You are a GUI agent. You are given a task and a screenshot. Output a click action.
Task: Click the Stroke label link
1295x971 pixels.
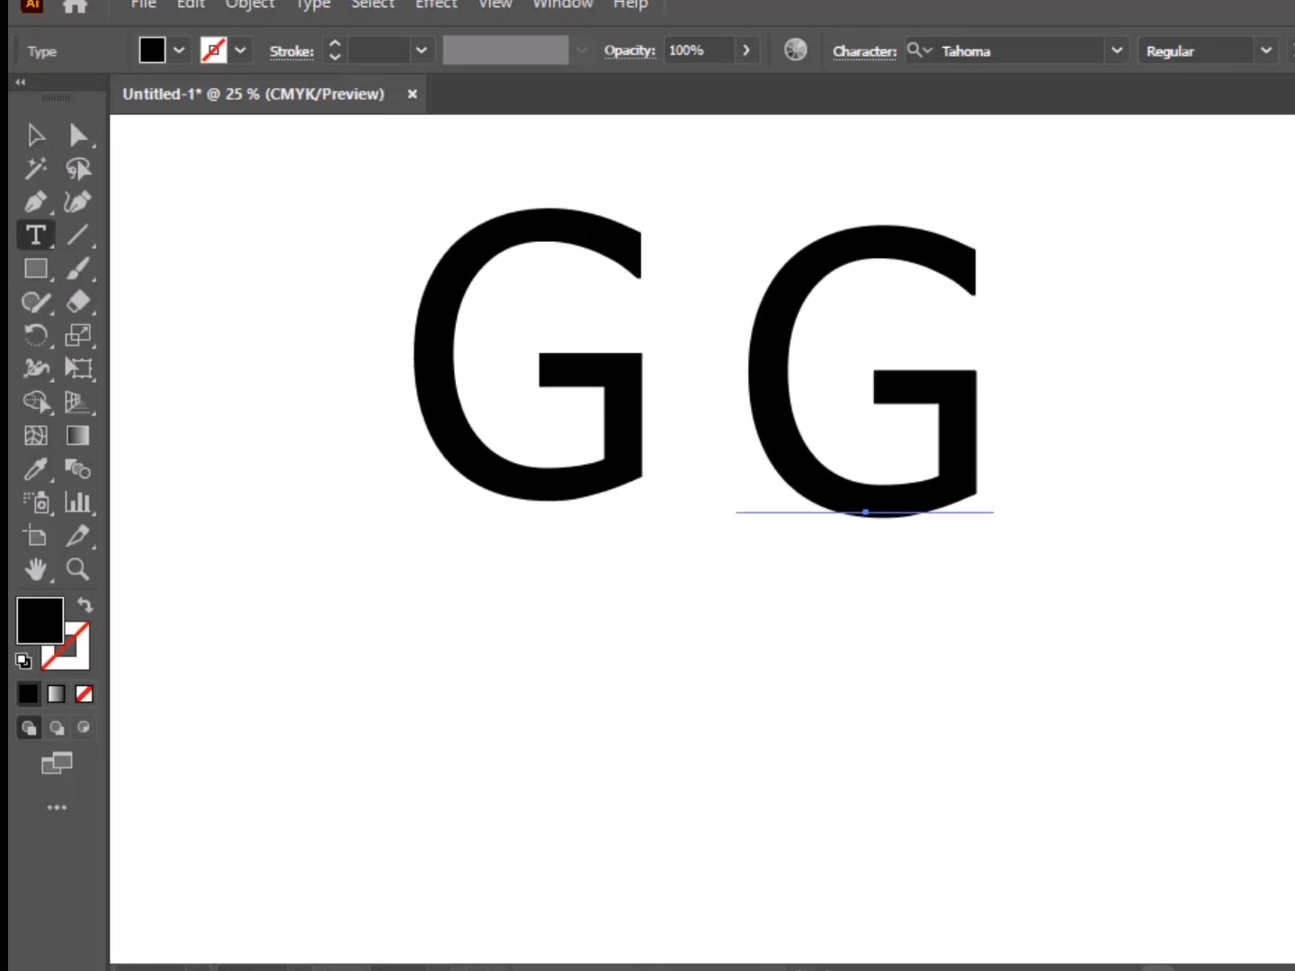coord(291,51)
